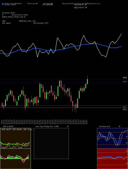This screenshot has width=128, height=169.
Task: Click the 'ADX: 32.37 +DY: 30.36 -DY: 15.51' readout
Action: 16,130
